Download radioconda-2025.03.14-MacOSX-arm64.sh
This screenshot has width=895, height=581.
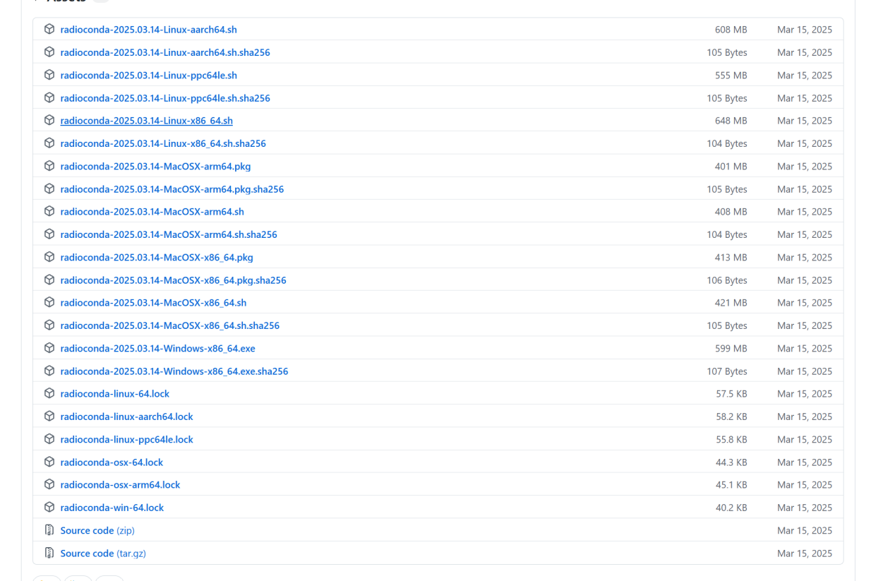pyautogui.click(x=152, y=212)
